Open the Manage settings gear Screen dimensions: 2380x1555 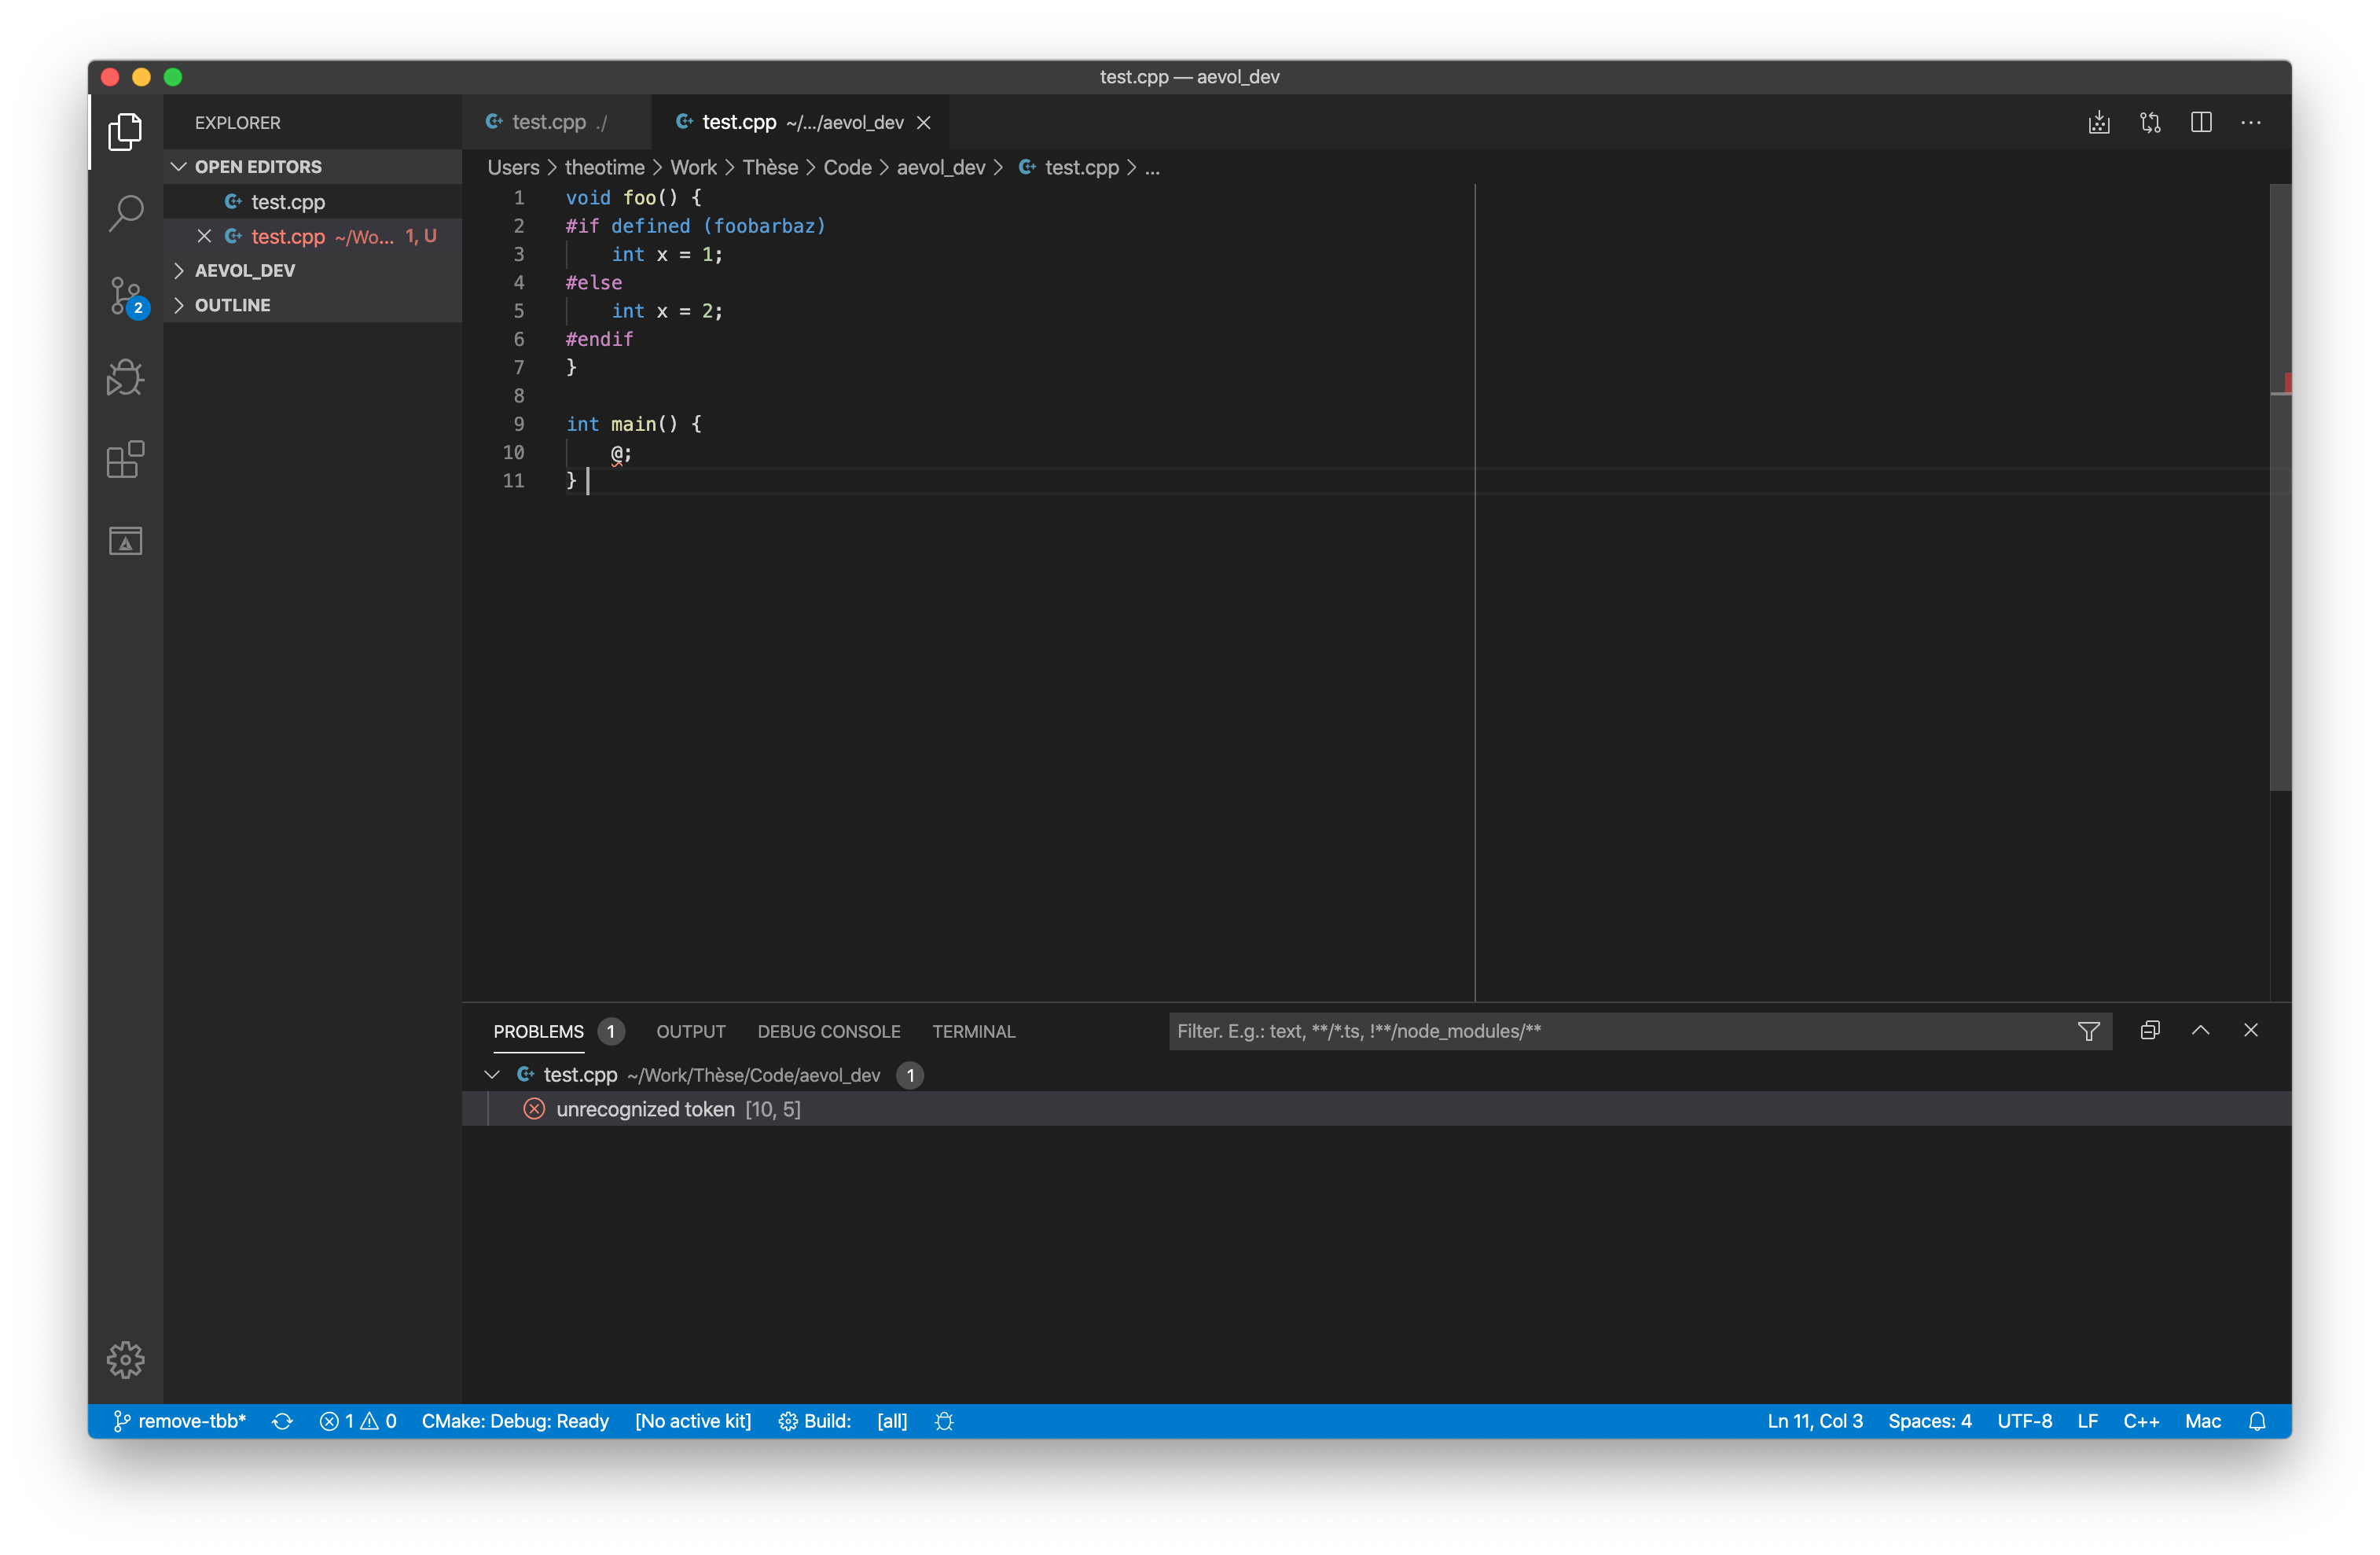coord(125,1359)
